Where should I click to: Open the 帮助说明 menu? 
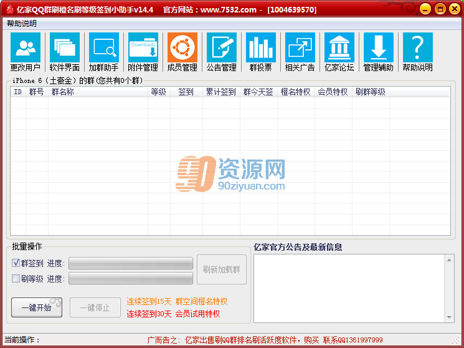[22, 24]
